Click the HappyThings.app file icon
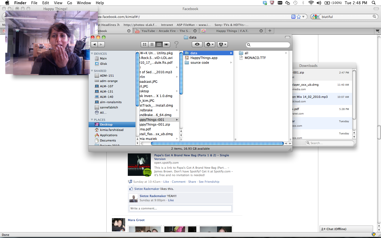The width and height of the screenshot is (381, 238). pyautogui.click(x=187, y=58)
